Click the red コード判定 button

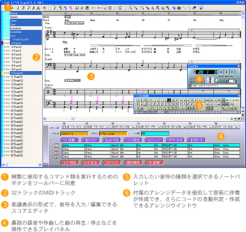click(70, 163)
